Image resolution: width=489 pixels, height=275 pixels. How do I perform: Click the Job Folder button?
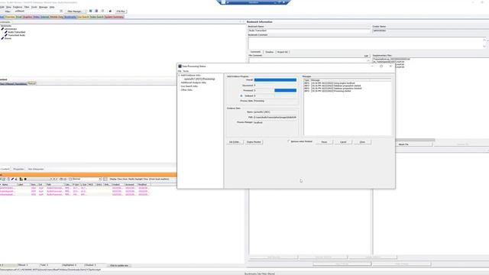click(x=235, y=142)
